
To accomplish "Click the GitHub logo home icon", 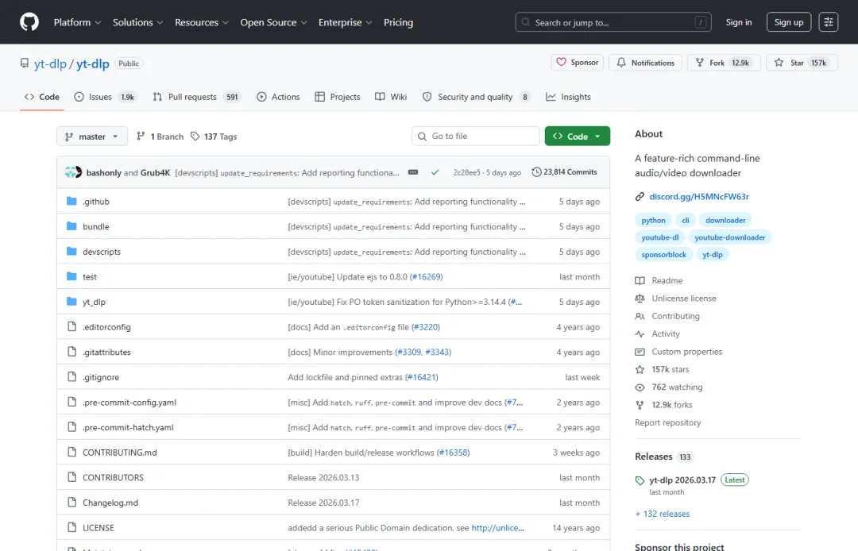I will (29, 22).
